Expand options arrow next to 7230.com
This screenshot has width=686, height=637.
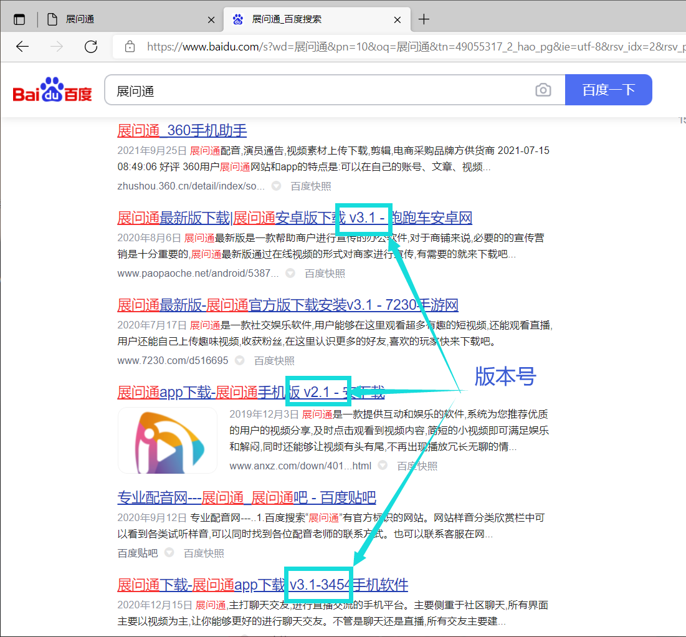point(239,360)
